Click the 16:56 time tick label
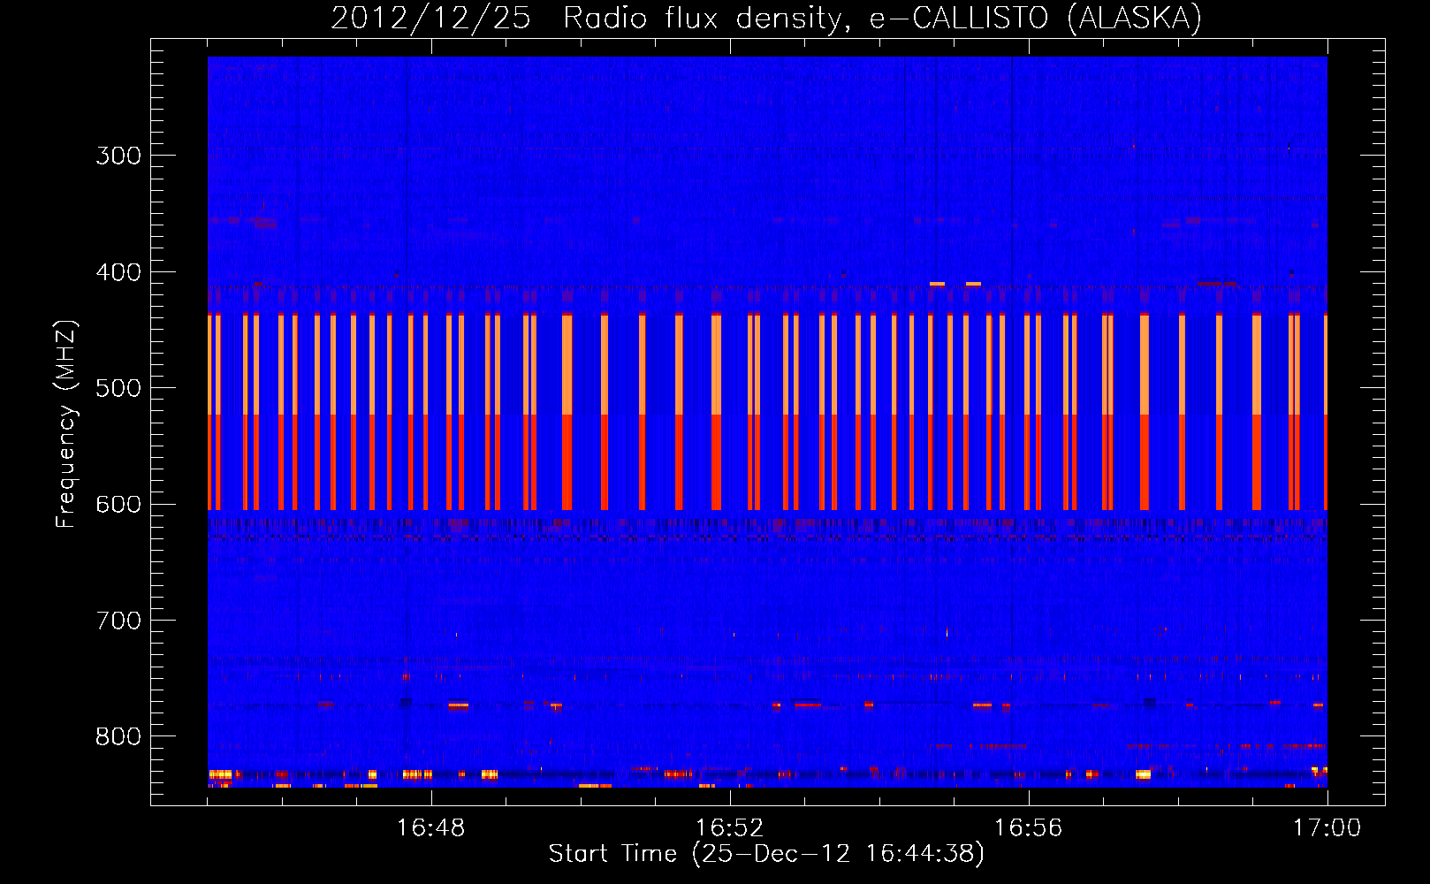The width and height of the screenshot is (1430, 884). coord(1029,828)
